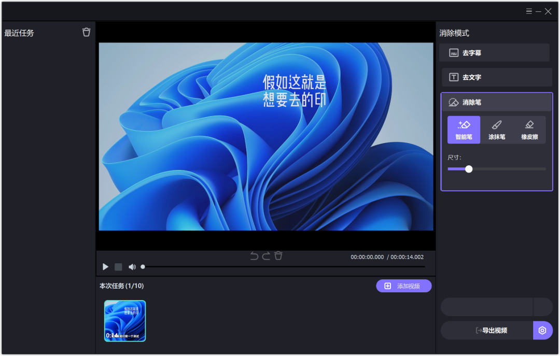Select the 去字幕 subtitle removal mode
Screen dimensions: 560x356
(x=494, y=53)
